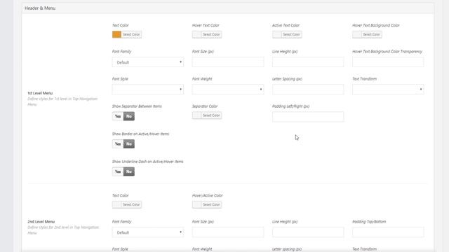Image resolution: width=449 pixels, height=252 pixels.
Task: Click the orange 1st Level Text Color swatch
Action: 116,34
